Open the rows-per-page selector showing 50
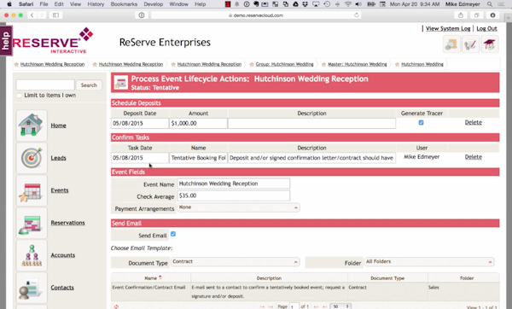Screen dimensions: 512x309 (x=340, y=306)
